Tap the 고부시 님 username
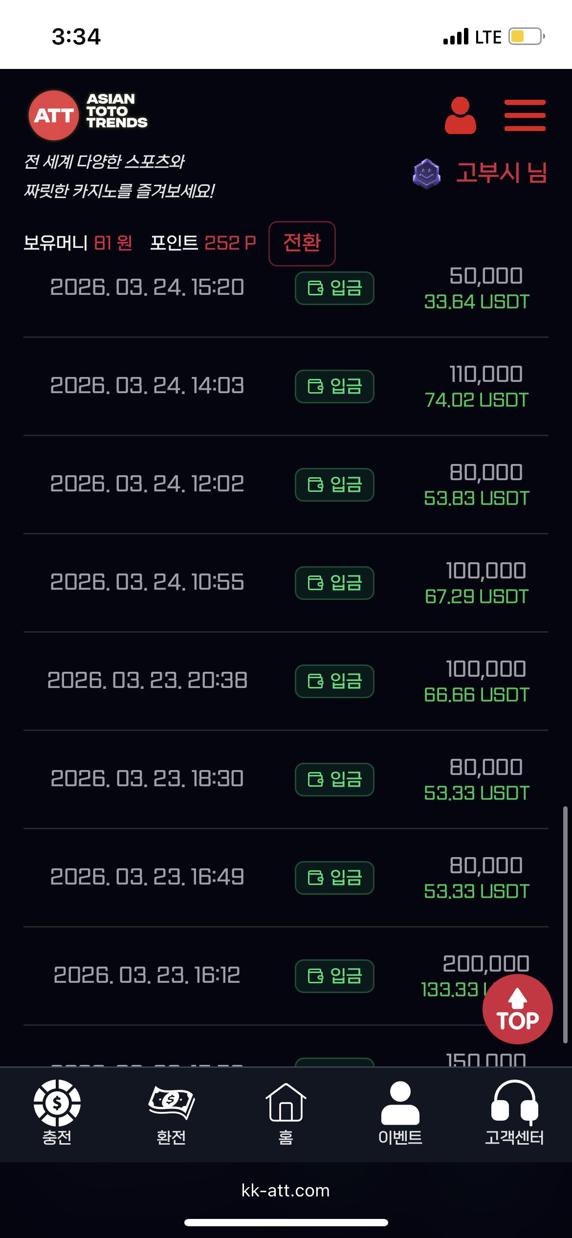 pos(501,173)
